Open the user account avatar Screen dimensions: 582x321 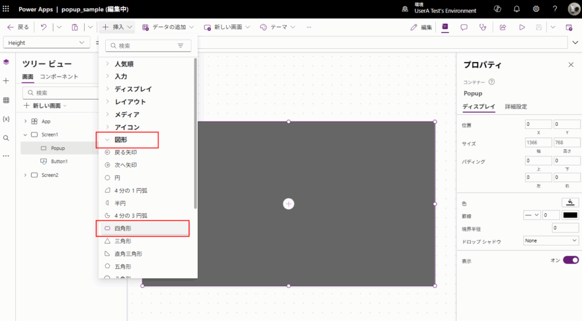pos(574,9)
